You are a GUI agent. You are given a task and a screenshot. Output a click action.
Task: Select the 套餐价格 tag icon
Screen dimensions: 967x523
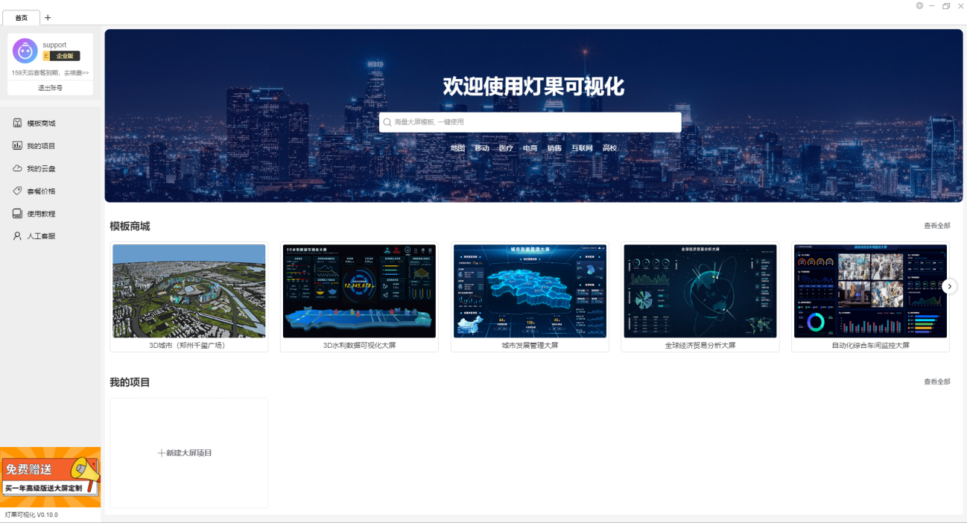(x=17, y=191)
